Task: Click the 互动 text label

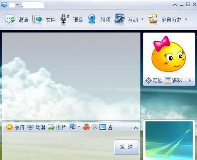Action: tap(133, 20)
